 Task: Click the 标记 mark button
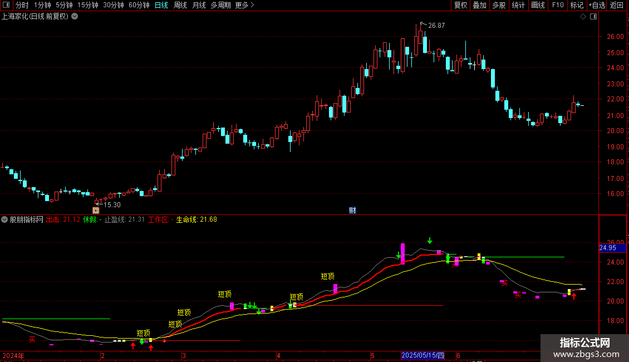tap(577, 5)
